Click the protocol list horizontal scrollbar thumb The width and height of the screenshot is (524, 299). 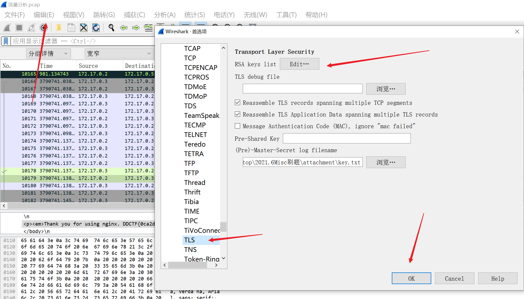(x=188, y=265)
